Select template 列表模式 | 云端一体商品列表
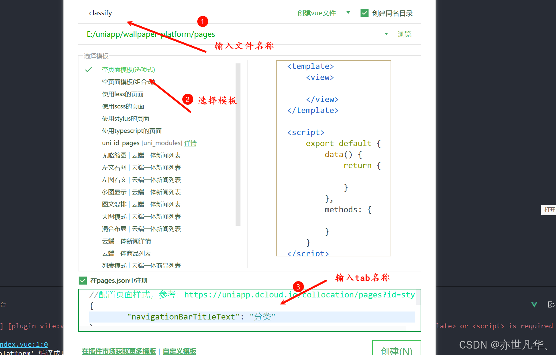This screenshot has width=556, height=355. pyautogui.click(x=141, y=265)
